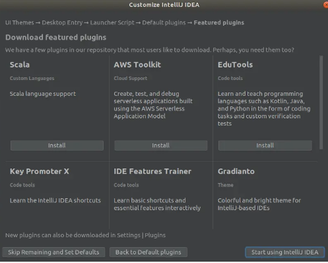Screen dimensions: 328x263
Task: Install the Scala plugin
Action: [x=57, y=145]
